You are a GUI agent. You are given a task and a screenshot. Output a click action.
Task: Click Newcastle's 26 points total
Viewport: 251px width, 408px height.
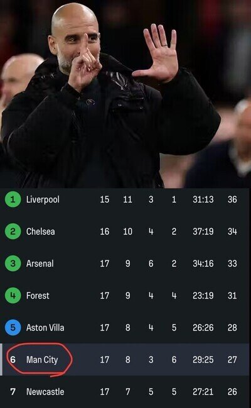(232, 392)
